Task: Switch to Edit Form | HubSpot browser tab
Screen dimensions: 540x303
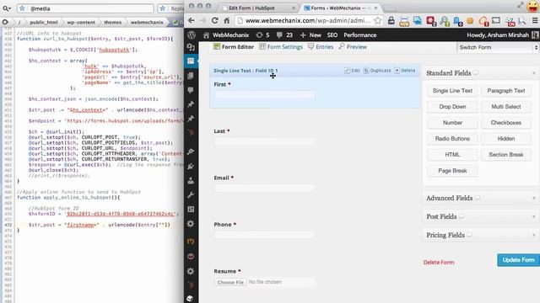Action: click(258, 8)
